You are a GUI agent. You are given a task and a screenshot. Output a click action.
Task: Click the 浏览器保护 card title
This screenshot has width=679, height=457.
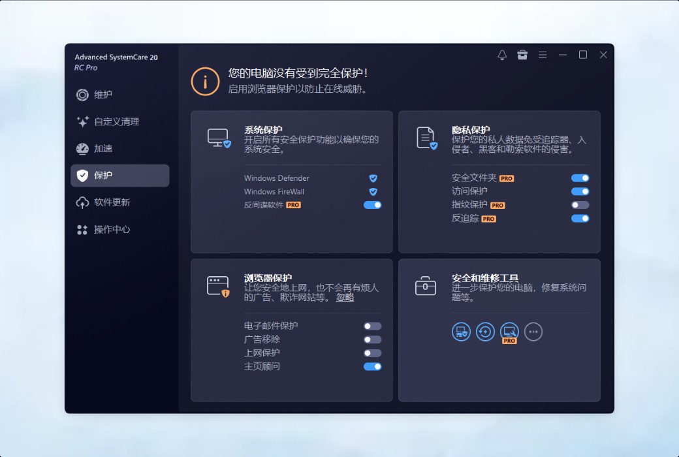pos(268,277)
